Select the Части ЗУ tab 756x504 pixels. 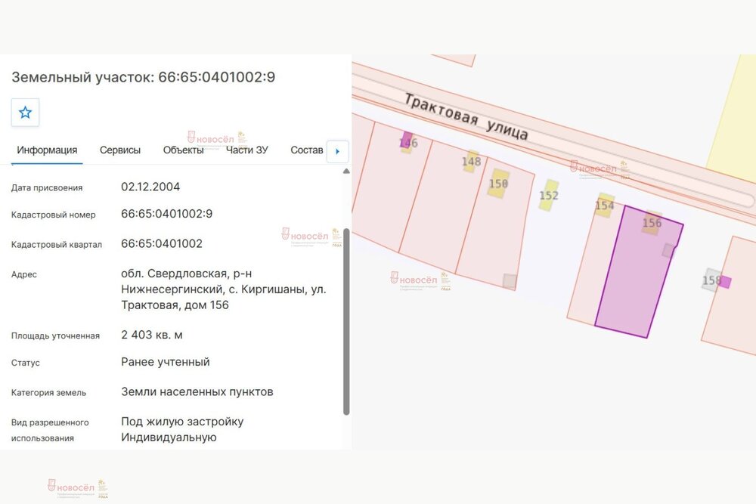(247, 150)
